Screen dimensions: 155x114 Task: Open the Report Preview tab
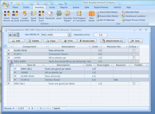click(101, 7)
